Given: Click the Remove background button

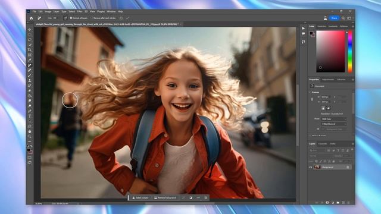Looking at the screenshot, I should [165, 198].
